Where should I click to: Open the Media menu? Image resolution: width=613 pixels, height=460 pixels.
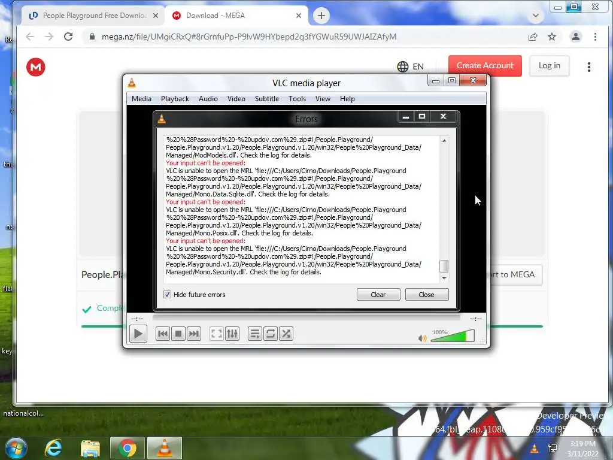(141, 99)
